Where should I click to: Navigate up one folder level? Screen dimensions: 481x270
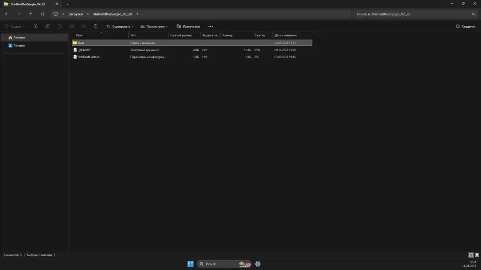tap(31, 14)
